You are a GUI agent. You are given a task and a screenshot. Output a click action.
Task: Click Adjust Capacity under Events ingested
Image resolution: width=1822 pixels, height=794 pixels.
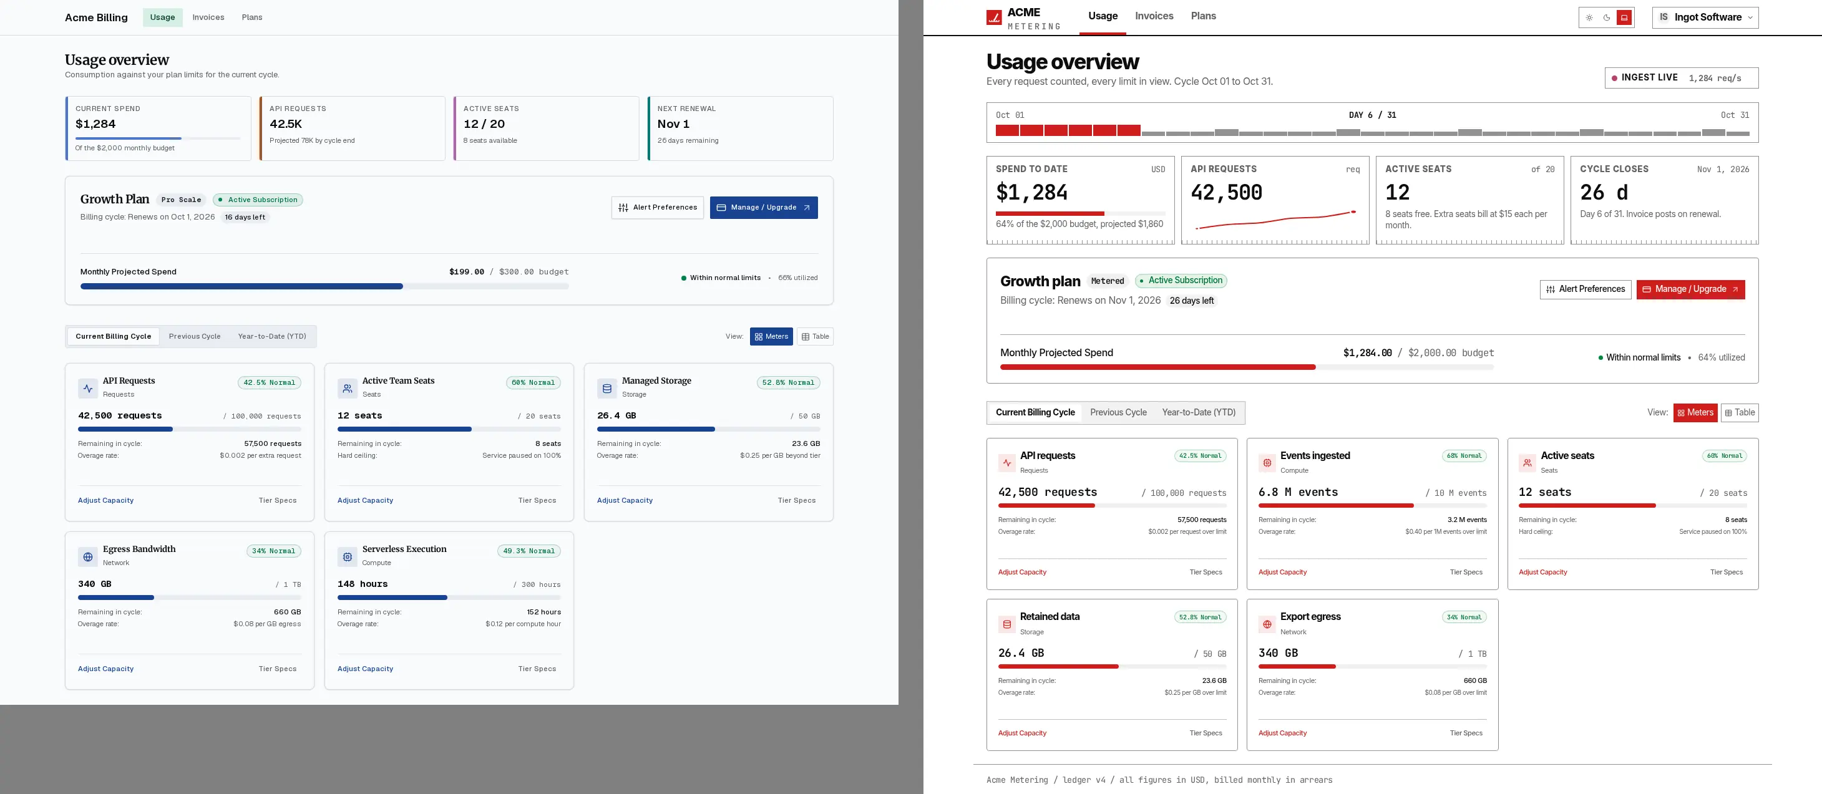[x=1282, y=572]
